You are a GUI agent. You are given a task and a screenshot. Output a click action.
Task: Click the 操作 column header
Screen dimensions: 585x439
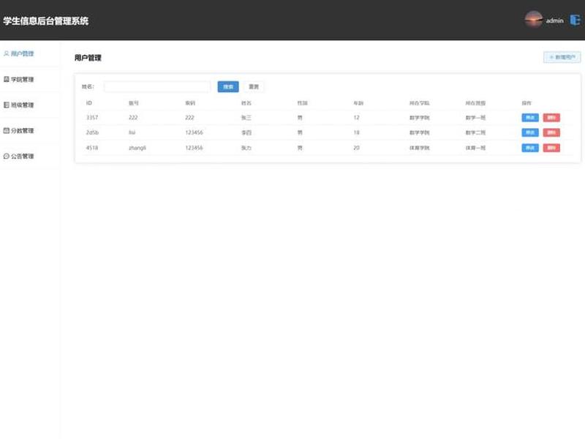tap(526, 103)
